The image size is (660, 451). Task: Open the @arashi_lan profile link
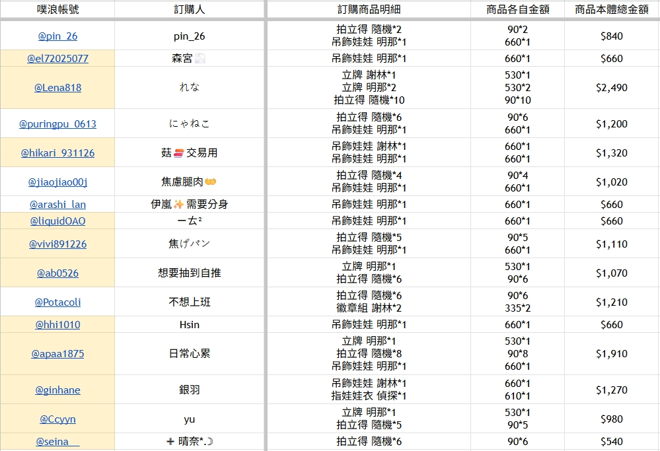[x=57, y=205]
